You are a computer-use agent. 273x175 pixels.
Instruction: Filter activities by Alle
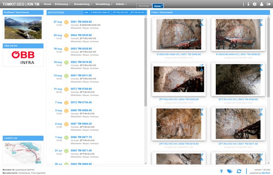point(86,13)
